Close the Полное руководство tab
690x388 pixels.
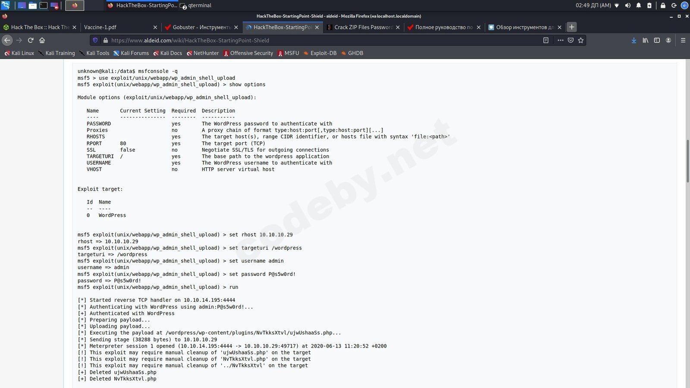[479, 27]
